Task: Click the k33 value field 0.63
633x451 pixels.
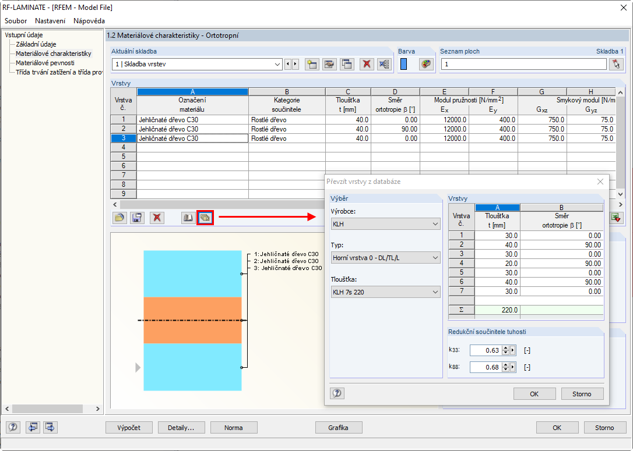Action: click(486, 350)
